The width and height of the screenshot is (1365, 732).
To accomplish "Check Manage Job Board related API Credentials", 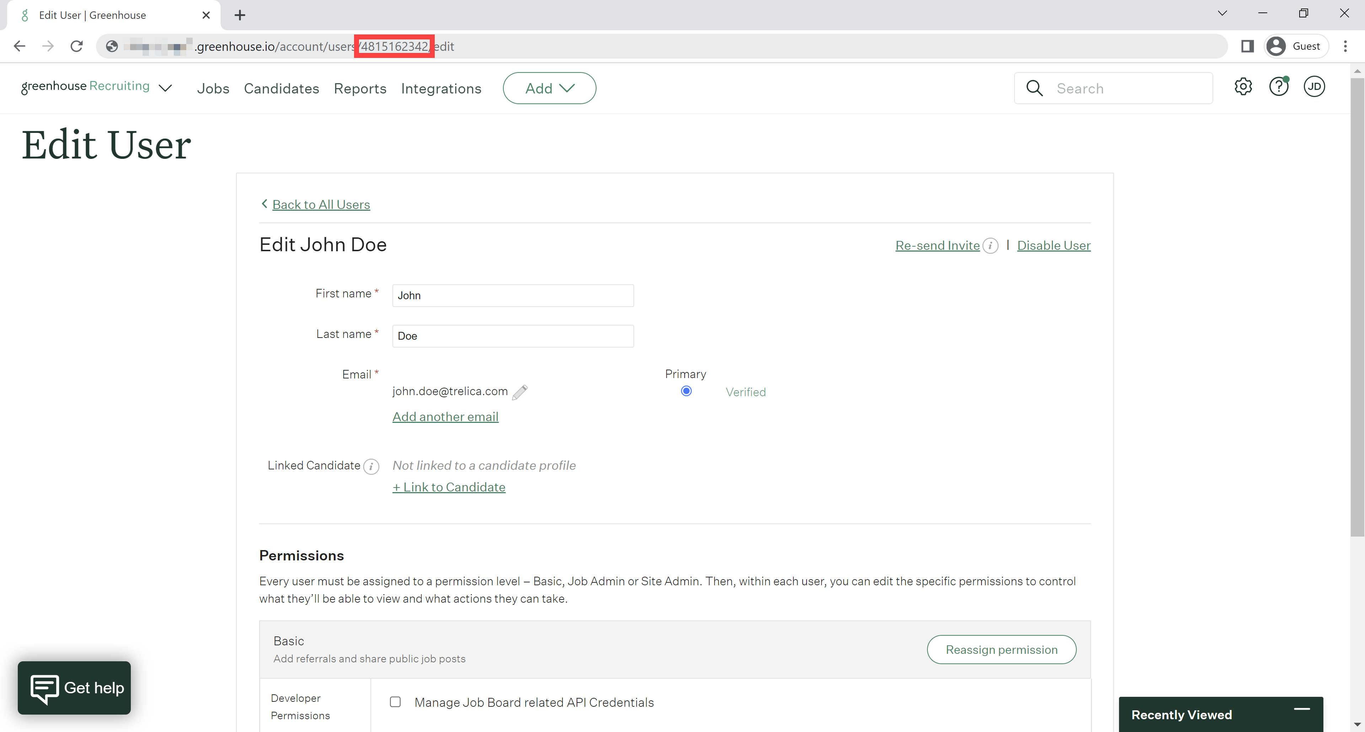I will click(x=395, y=702).
